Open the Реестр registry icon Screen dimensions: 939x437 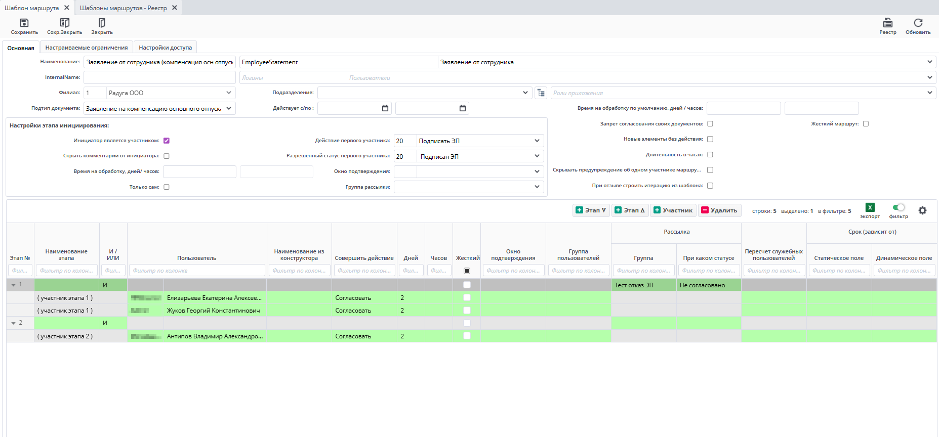point(887,23)
